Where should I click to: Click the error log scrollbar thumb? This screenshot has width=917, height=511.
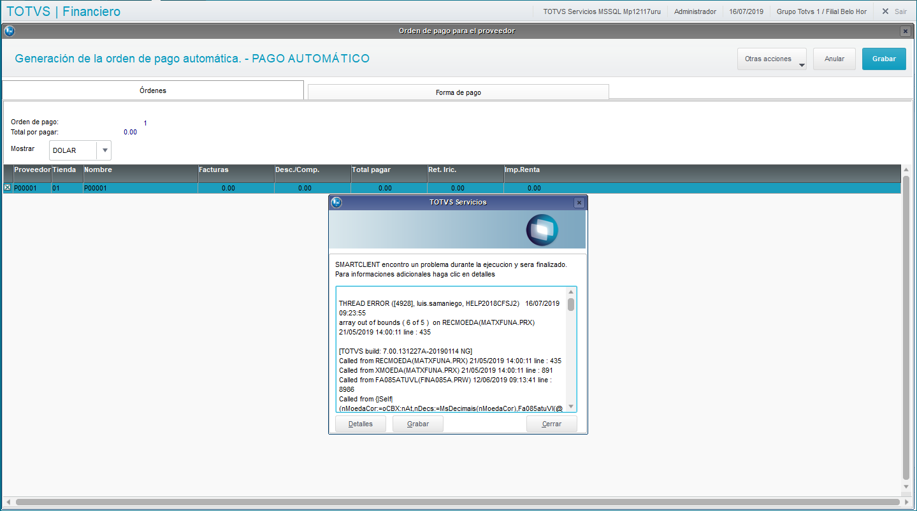[571, 304]
